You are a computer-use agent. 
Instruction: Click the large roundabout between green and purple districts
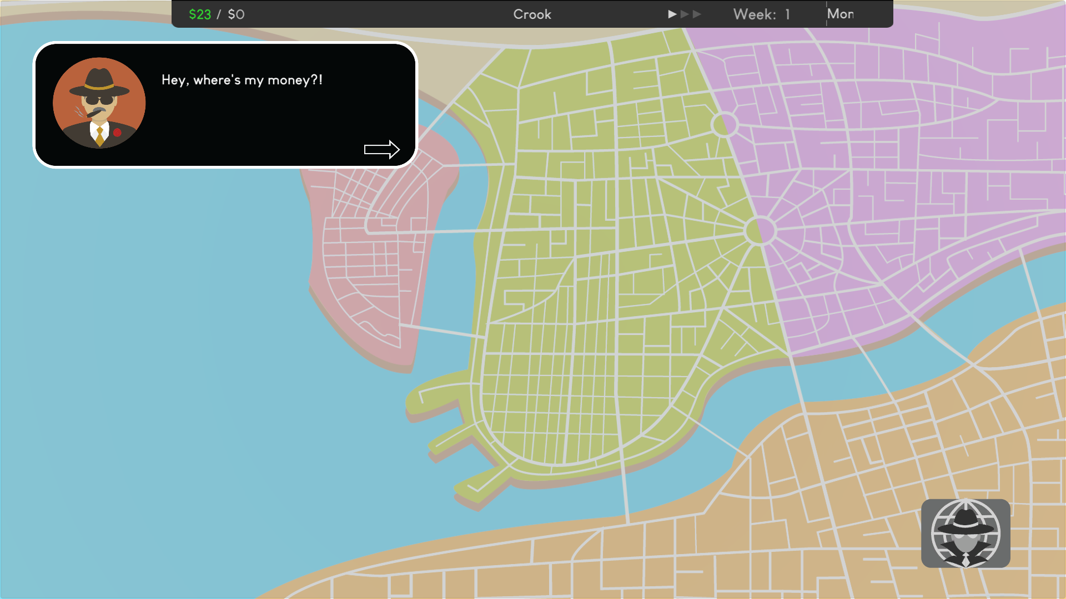point(760,231)
